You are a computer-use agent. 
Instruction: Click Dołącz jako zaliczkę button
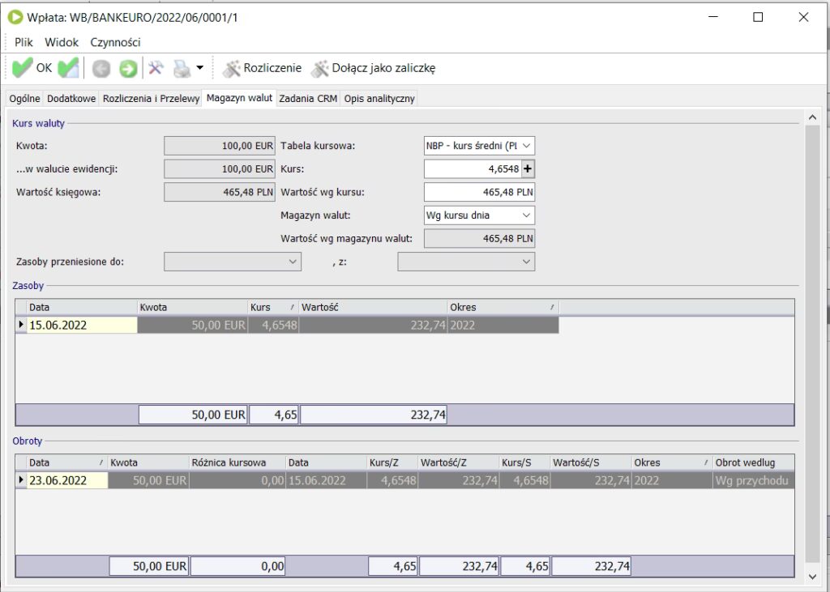coord(374,68)
